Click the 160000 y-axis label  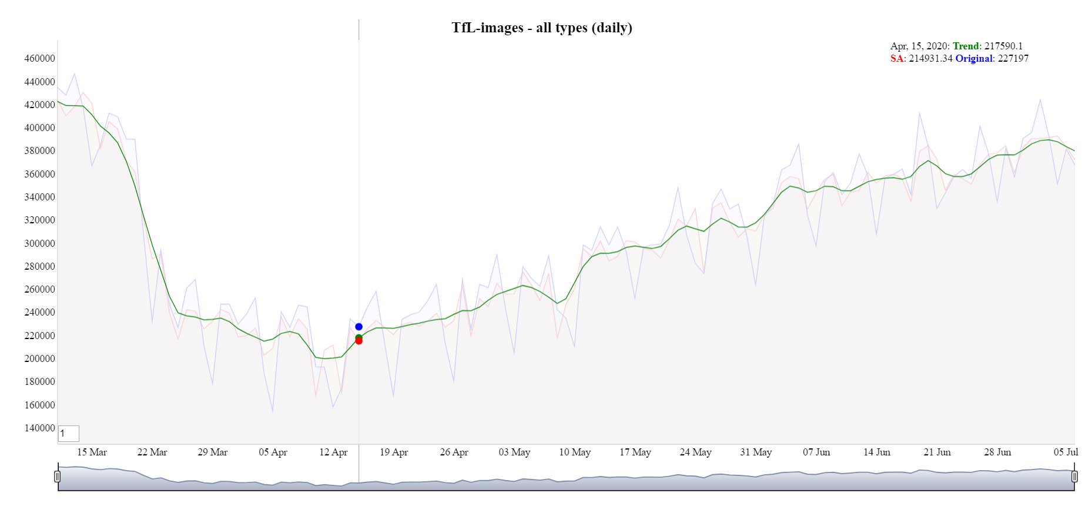point(39,405)
